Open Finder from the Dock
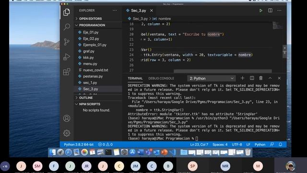The height and width of the screenshot is (173, 307). (52, 152)
